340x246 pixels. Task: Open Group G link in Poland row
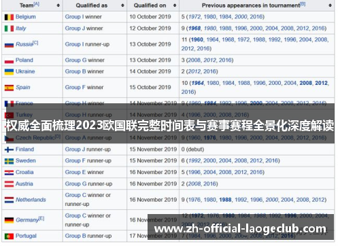[x=75, y=60]
